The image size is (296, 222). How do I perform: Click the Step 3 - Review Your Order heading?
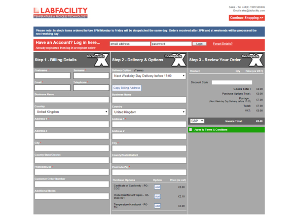215,60
